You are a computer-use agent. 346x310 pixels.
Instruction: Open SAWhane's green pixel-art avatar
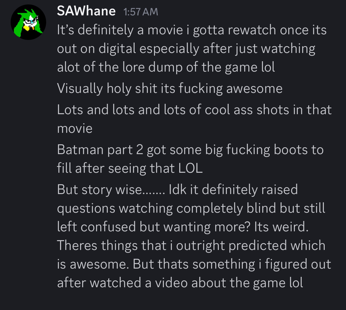point(28,22)
